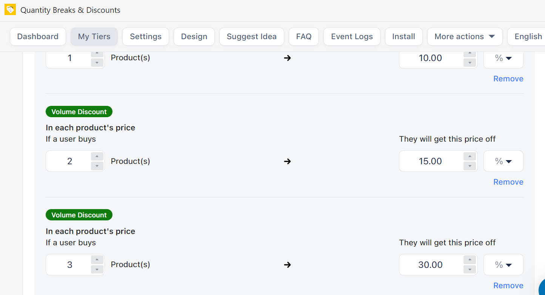Open the % unit dropdown for 30.00 discount

[503, 265]
